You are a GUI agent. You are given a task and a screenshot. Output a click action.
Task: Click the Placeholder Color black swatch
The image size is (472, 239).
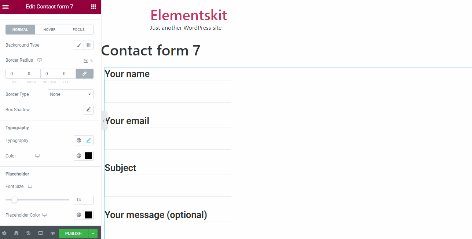point(88,215)
